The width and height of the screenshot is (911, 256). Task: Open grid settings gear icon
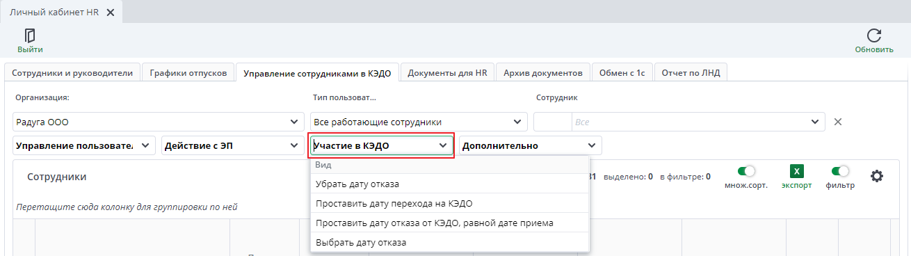pyautogui.click(x=877, y=176)
